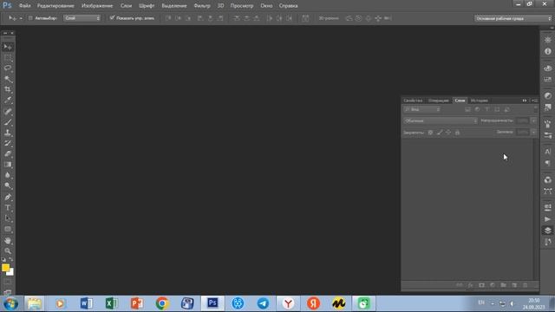Select the Lasso tool

pos(8,68)
